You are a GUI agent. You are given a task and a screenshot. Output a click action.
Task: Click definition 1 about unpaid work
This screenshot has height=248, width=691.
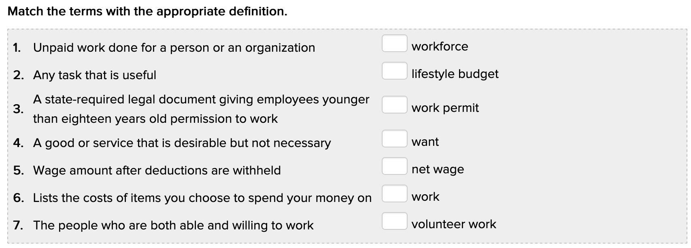(x=174, y=48)
